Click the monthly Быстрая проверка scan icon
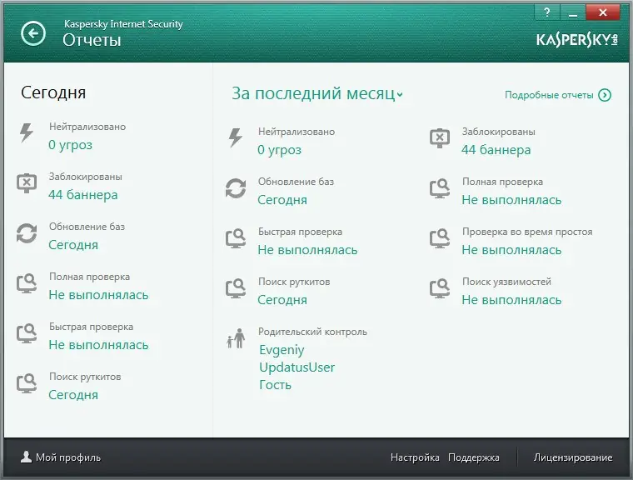The height and width of the screenshot is (480, 633). click(x=236, y=238)
